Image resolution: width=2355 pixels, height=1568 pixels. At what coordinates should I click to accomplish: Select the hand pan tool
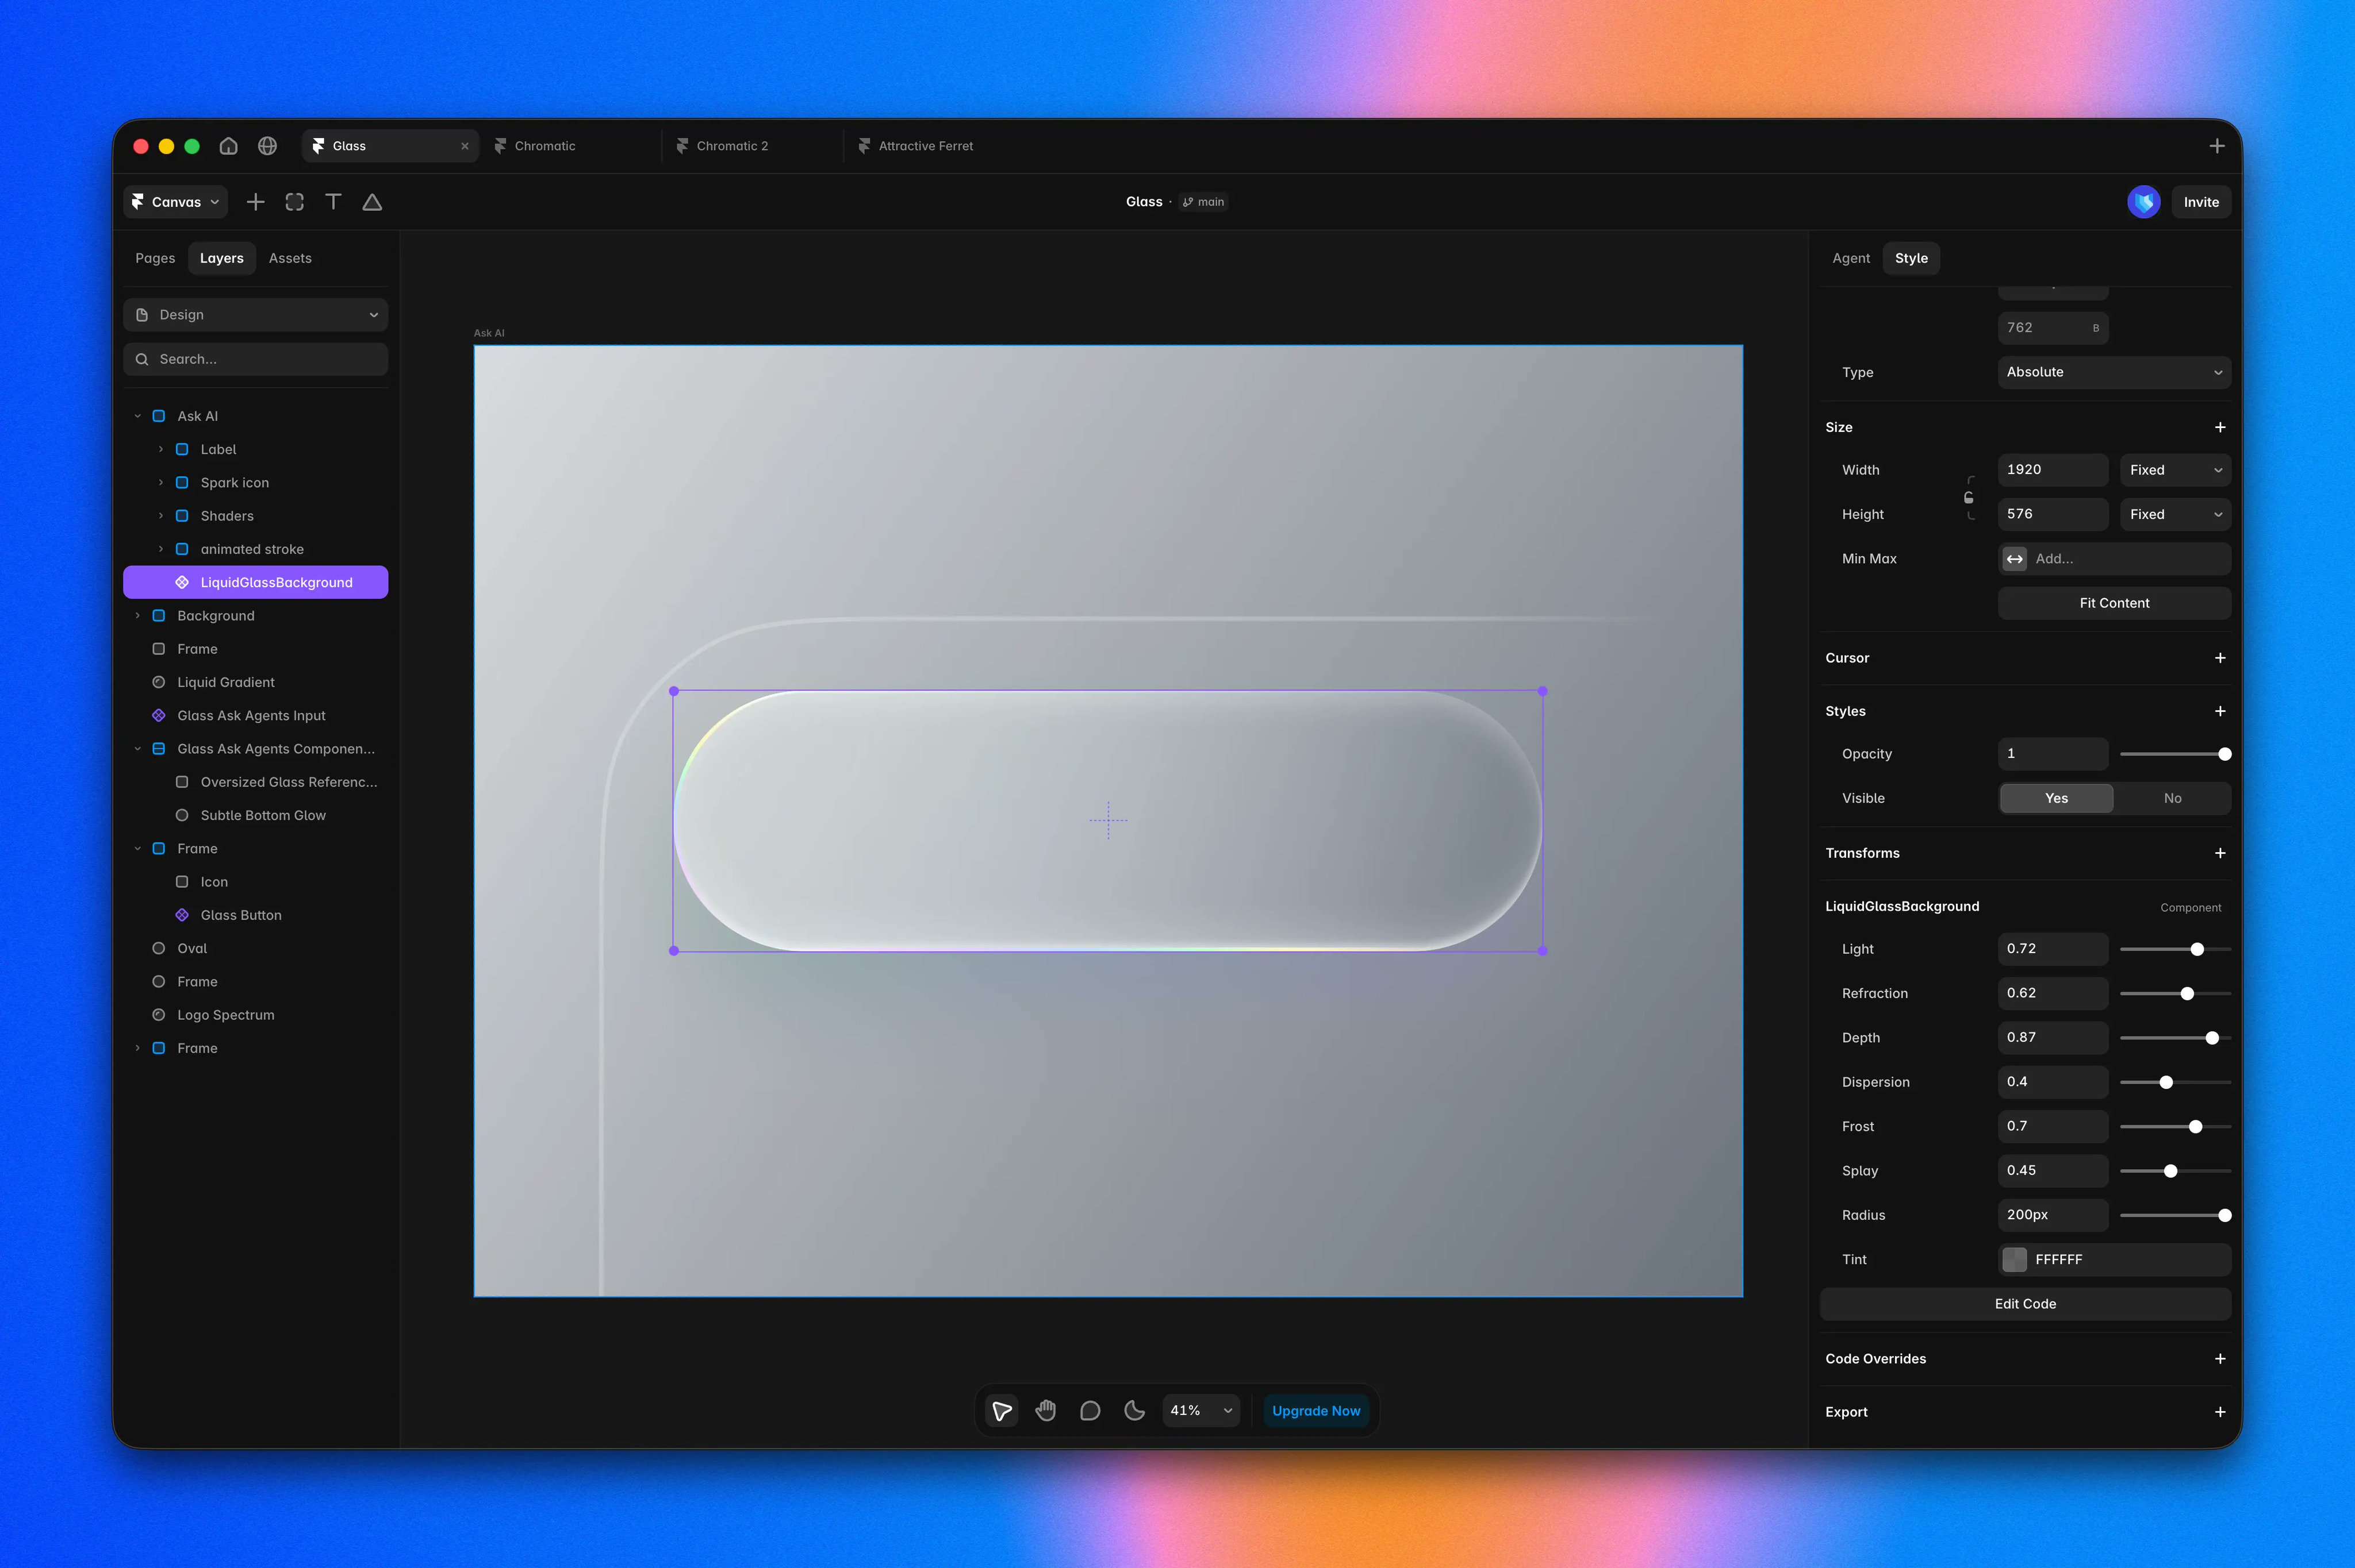click(1045, 1411)
